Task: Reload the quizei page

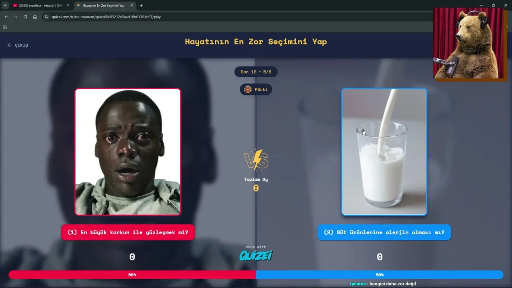Action: pos(25,17)
